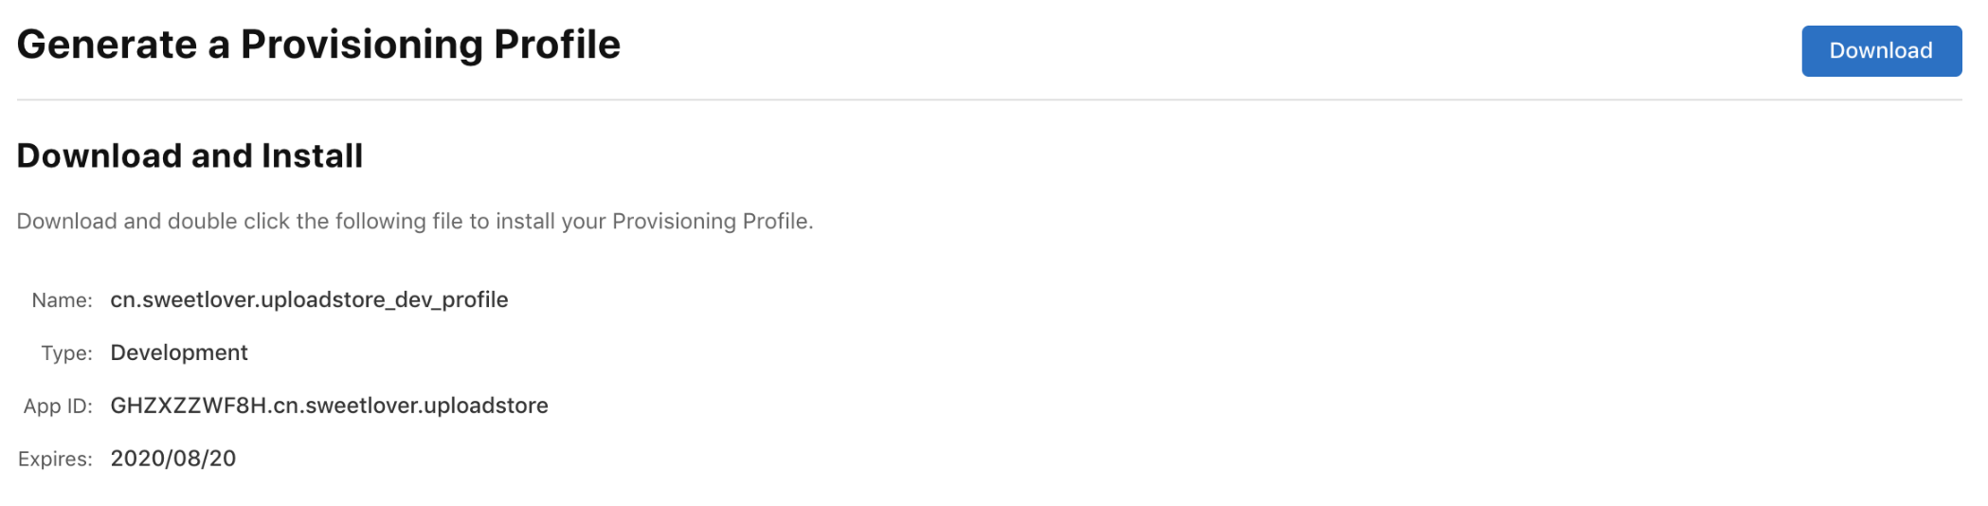Click the divider line under the page title
This screenshot has width=1988, height=506.
pyautogui.click(x=989, y=99)
